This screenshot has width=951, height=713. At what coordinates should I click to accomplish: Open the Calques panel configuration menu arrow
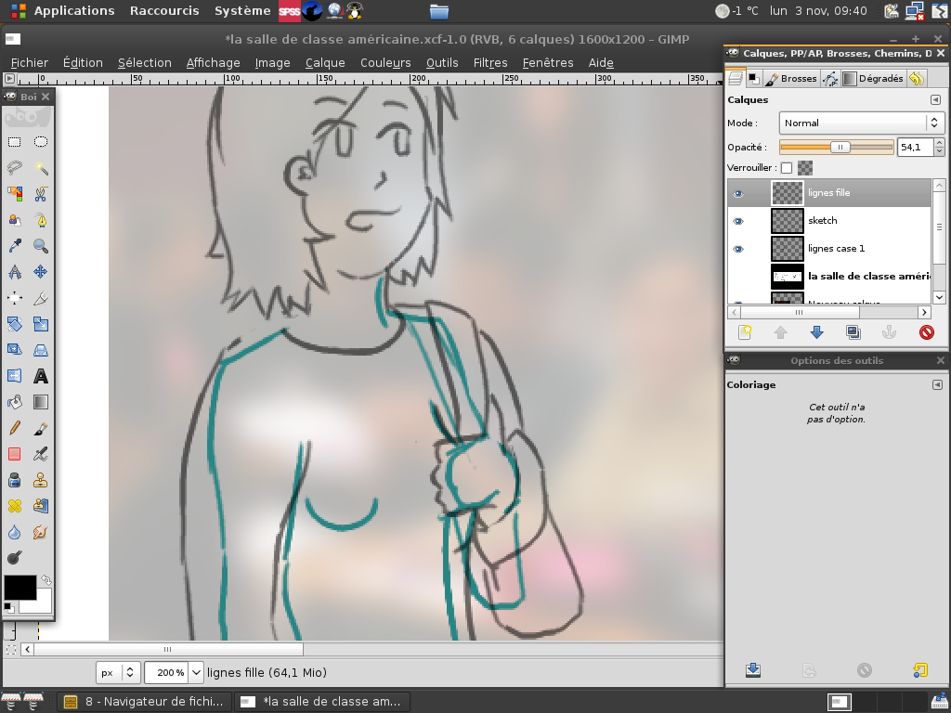[x=935, y=99]
